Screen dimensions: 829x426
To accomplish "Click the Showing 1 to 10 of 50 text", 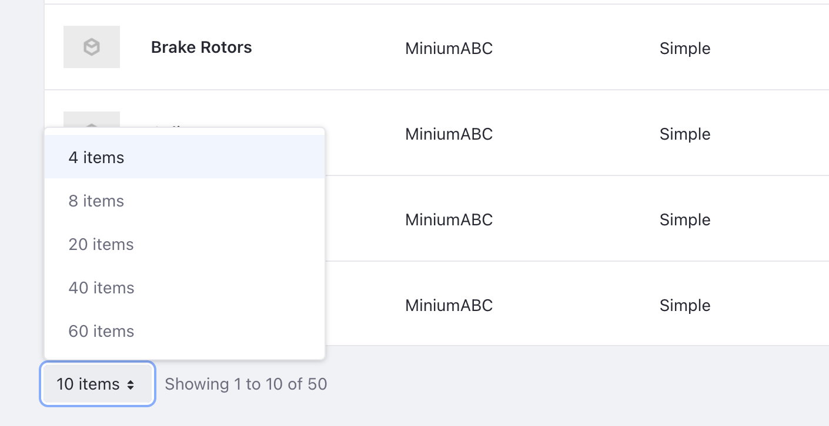I will pyautogui.click(x=246, y=384).
